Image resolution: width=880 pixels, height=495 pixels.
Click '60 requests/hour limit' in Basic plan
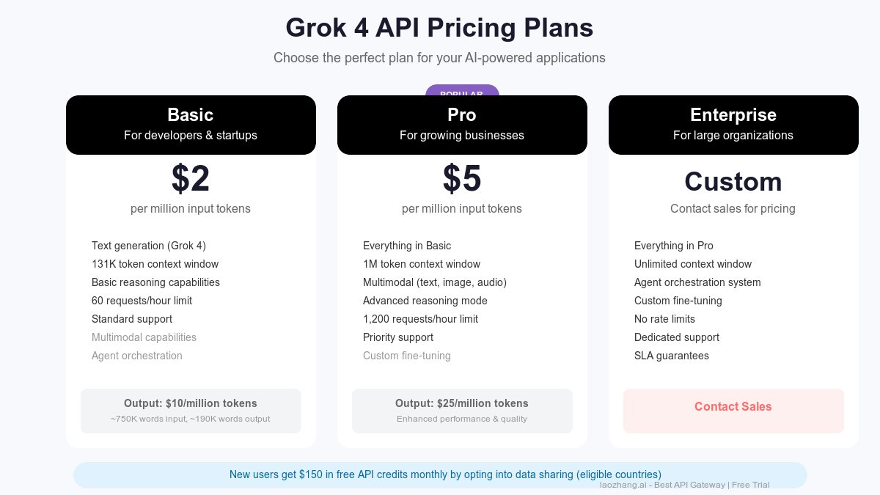(142, 301)
